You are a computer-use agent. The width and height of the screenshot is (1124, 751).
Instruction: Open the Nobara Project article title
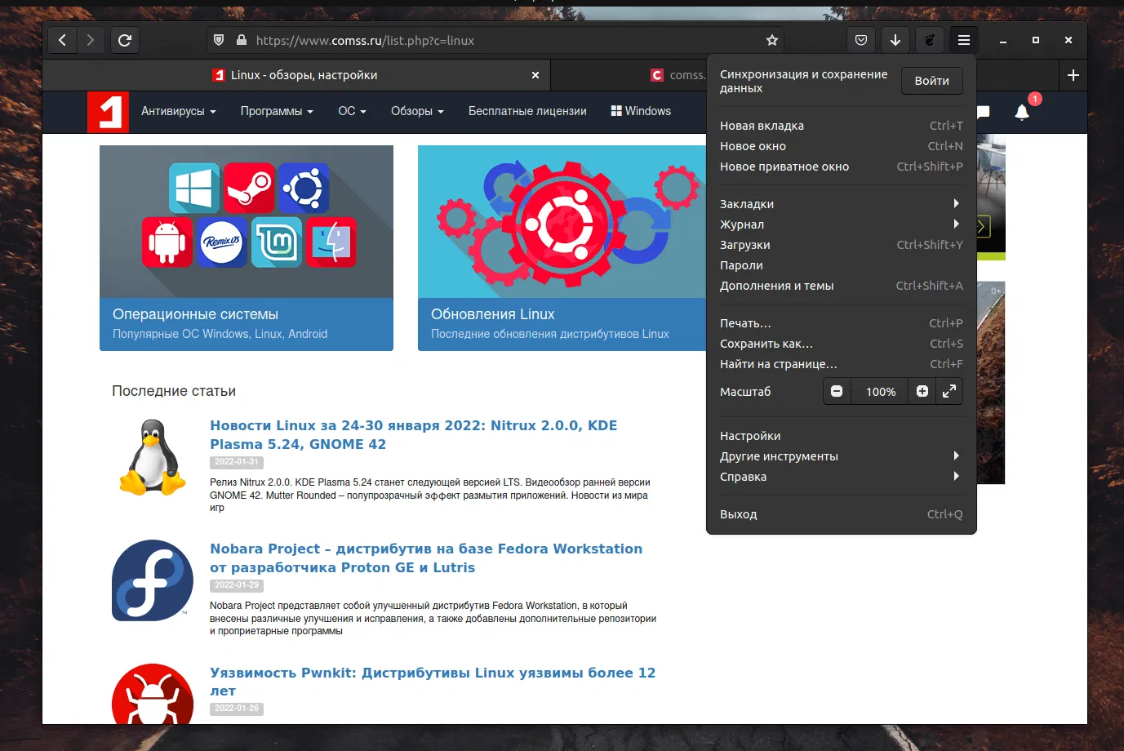[426, 558]
